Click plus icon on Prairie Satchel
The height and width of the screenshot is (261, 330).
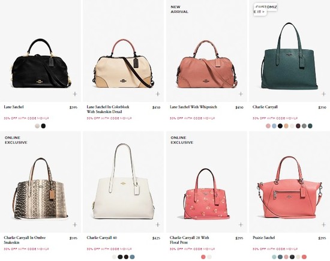323,224
